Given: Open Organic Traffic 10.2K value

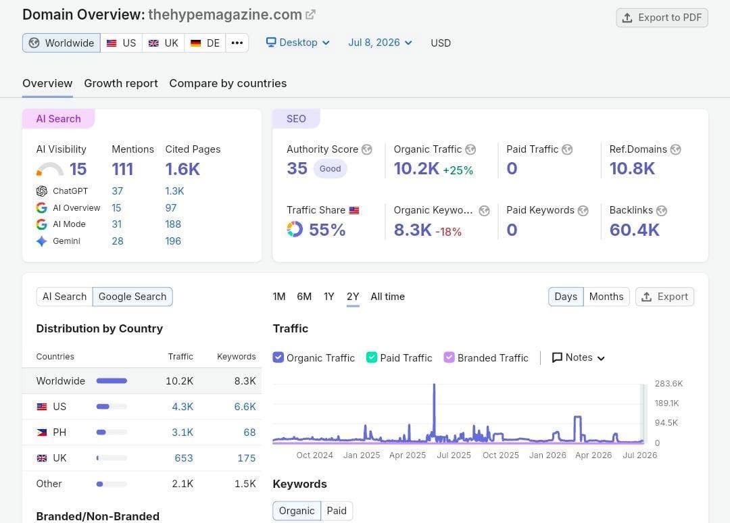Looking at the screenshot, I should [x=416, y=168].
